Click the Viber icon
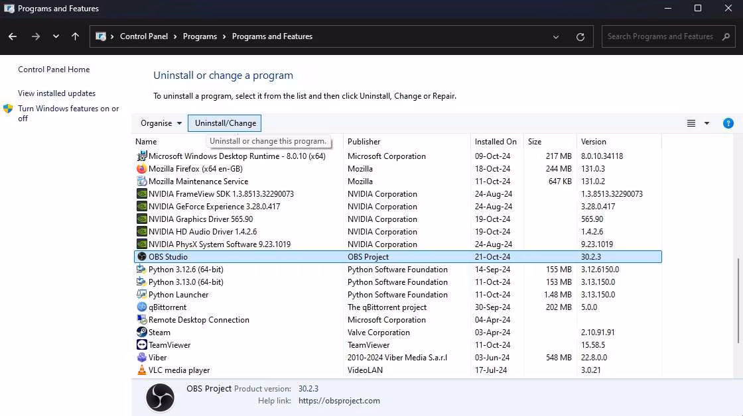 pos(142,357)
